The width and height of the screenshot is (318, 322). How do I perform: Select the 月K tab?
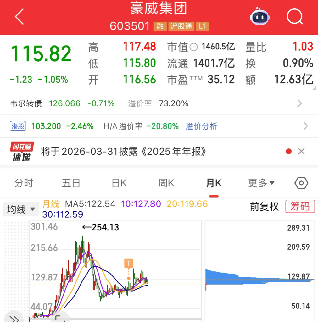coord(214,183)
